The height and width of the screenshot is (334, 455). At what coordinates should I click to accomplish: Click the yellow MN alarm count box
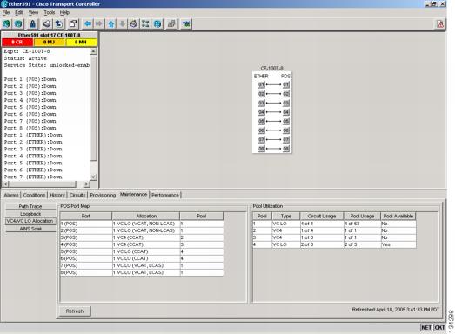tap(81, 43)
